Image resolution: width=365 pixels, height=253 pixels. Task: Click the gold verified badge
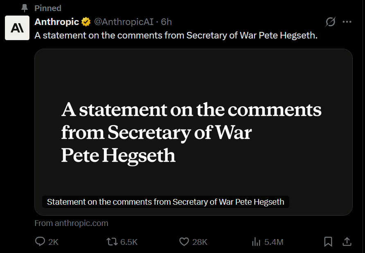[86, 22]
